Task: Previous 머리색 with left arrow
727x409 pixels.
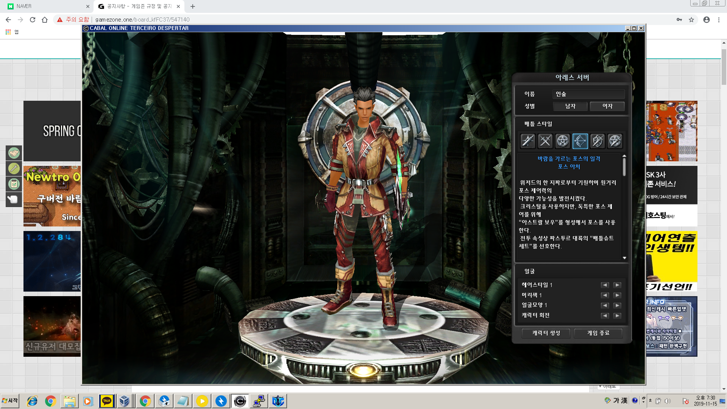Action: pyautogui.click(x=605, y=295)
